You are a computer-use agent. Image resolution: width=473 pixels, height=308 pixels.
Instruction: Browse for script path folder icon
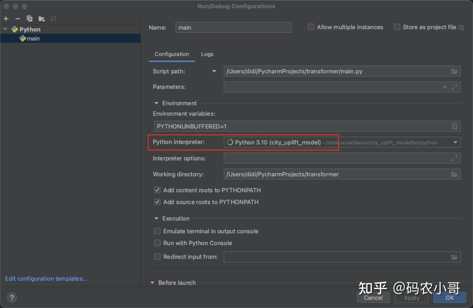pyautogui.click(x=454, y=71)
